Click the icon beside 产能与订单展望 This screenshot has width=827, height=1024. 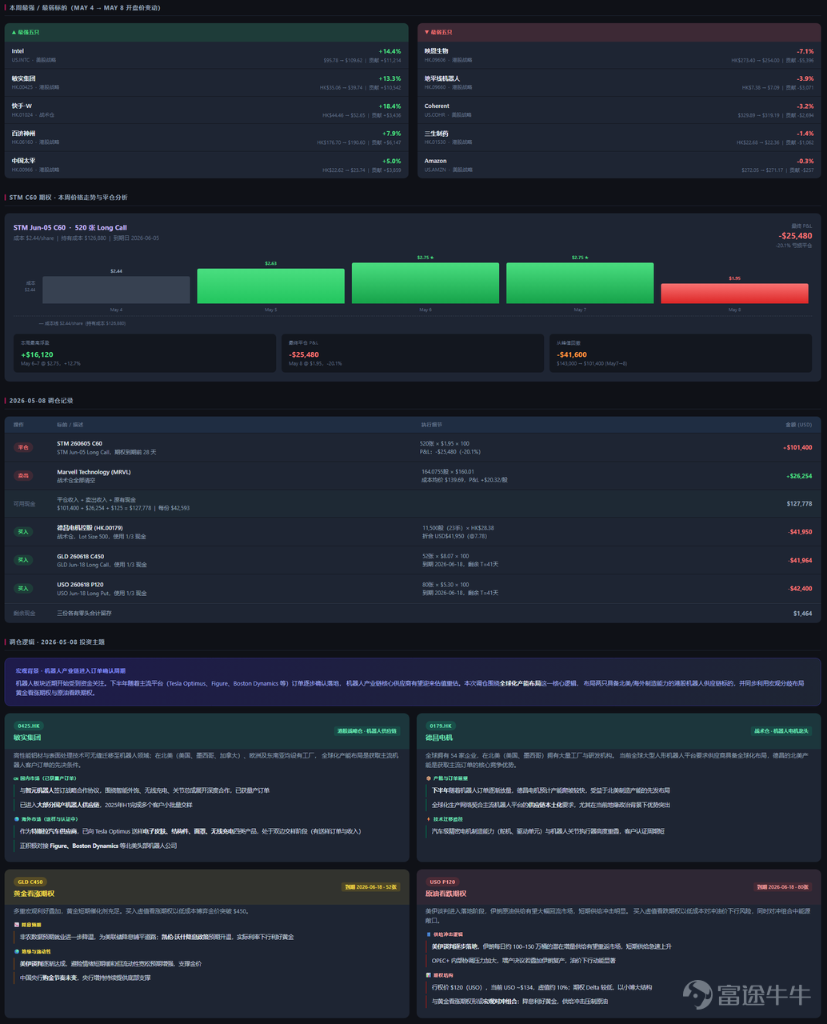[x=429, y=778]
